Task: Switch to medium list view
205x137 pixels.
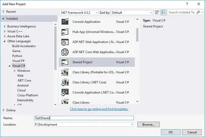Action: [x=163, y=12]
